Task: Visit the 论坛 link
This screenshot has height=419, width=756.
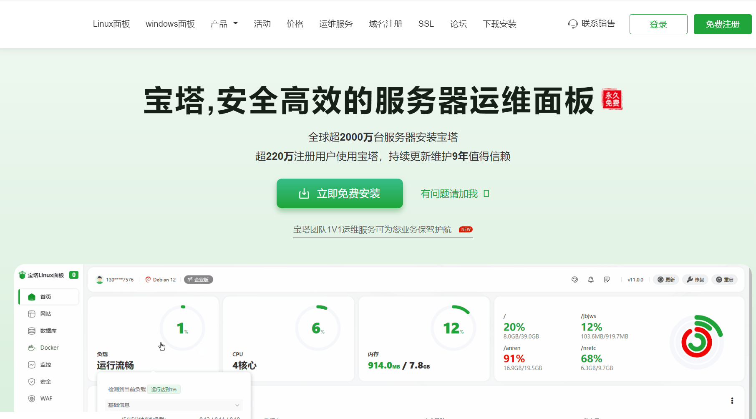Action: [458, 24]
